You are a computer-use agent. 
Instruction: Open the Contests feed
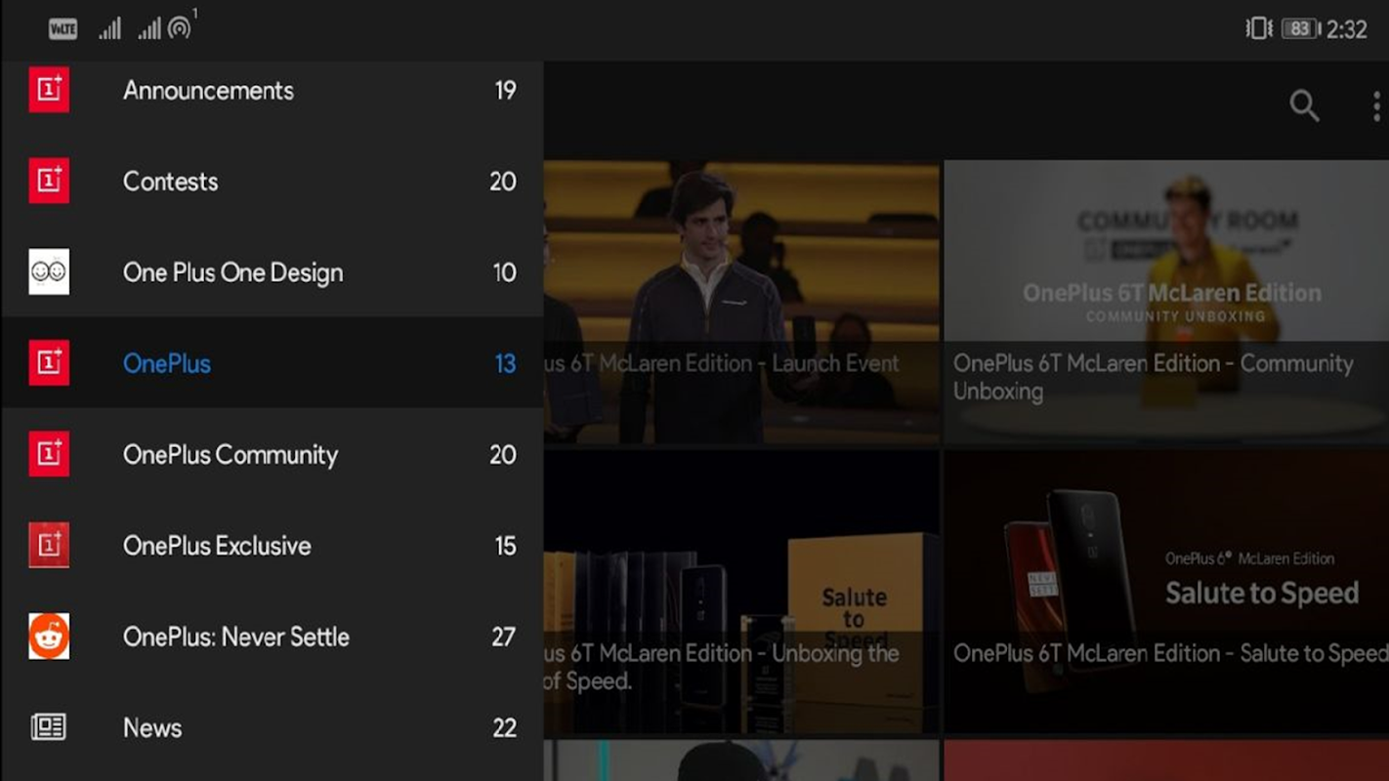[x=272, y=181]
